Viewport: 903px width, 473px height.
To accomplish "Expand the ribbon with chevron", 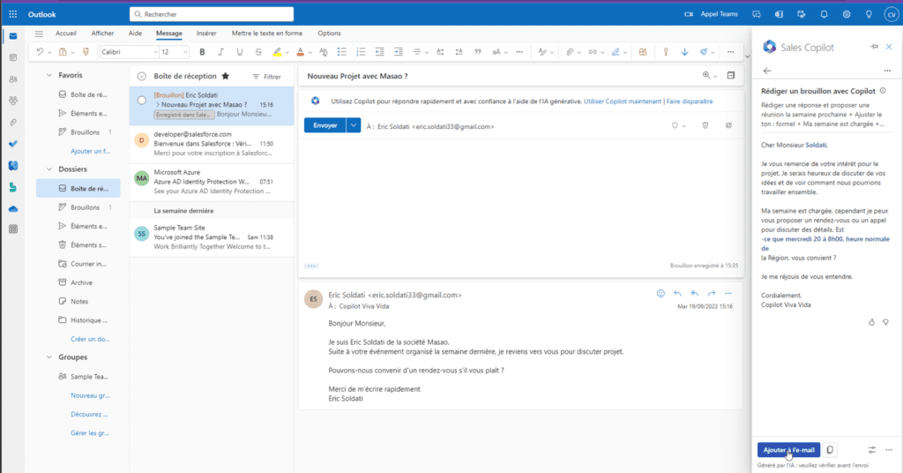I will tap(748, 56).
